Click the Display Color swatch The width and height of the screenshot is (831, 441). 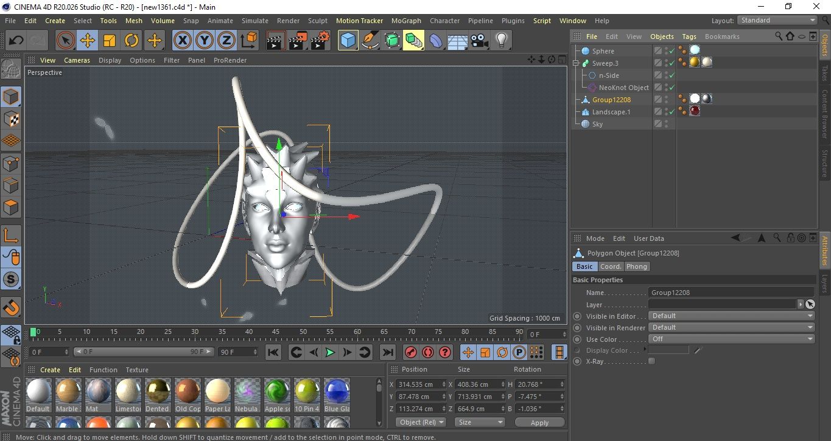click(x=668, y=350)
